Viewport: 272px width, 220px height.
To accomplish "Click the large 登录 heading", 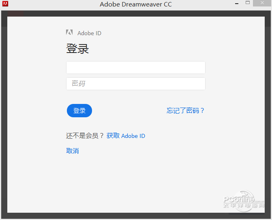I will point(77,49).
